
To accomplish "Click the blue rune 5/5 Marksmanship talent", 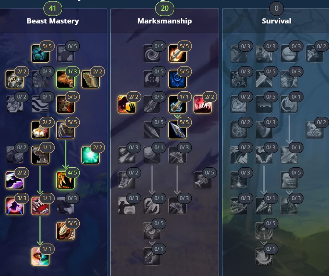I will coord(177,79).
